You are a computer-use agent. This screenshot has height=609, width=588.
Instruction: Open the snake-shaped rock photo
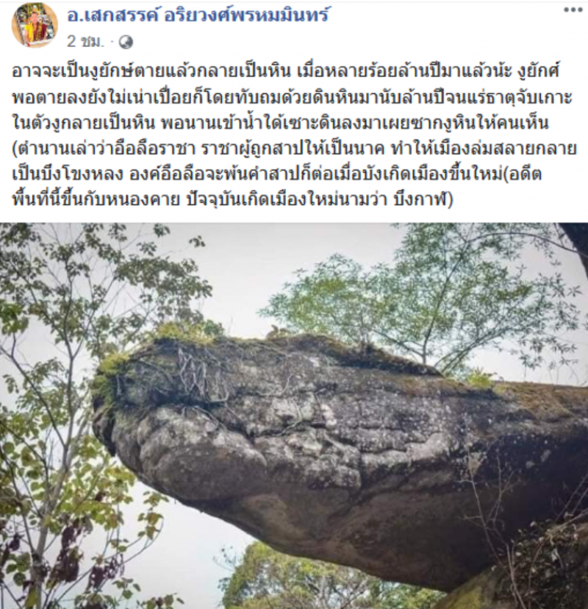pos(294,416)
